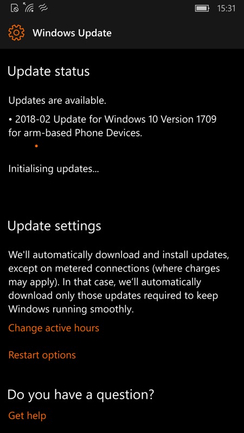Select the 2018-02 Update for Windows 10 entry
The width and height of the screenshot is (244, 433).
click(x=112, y=126)
